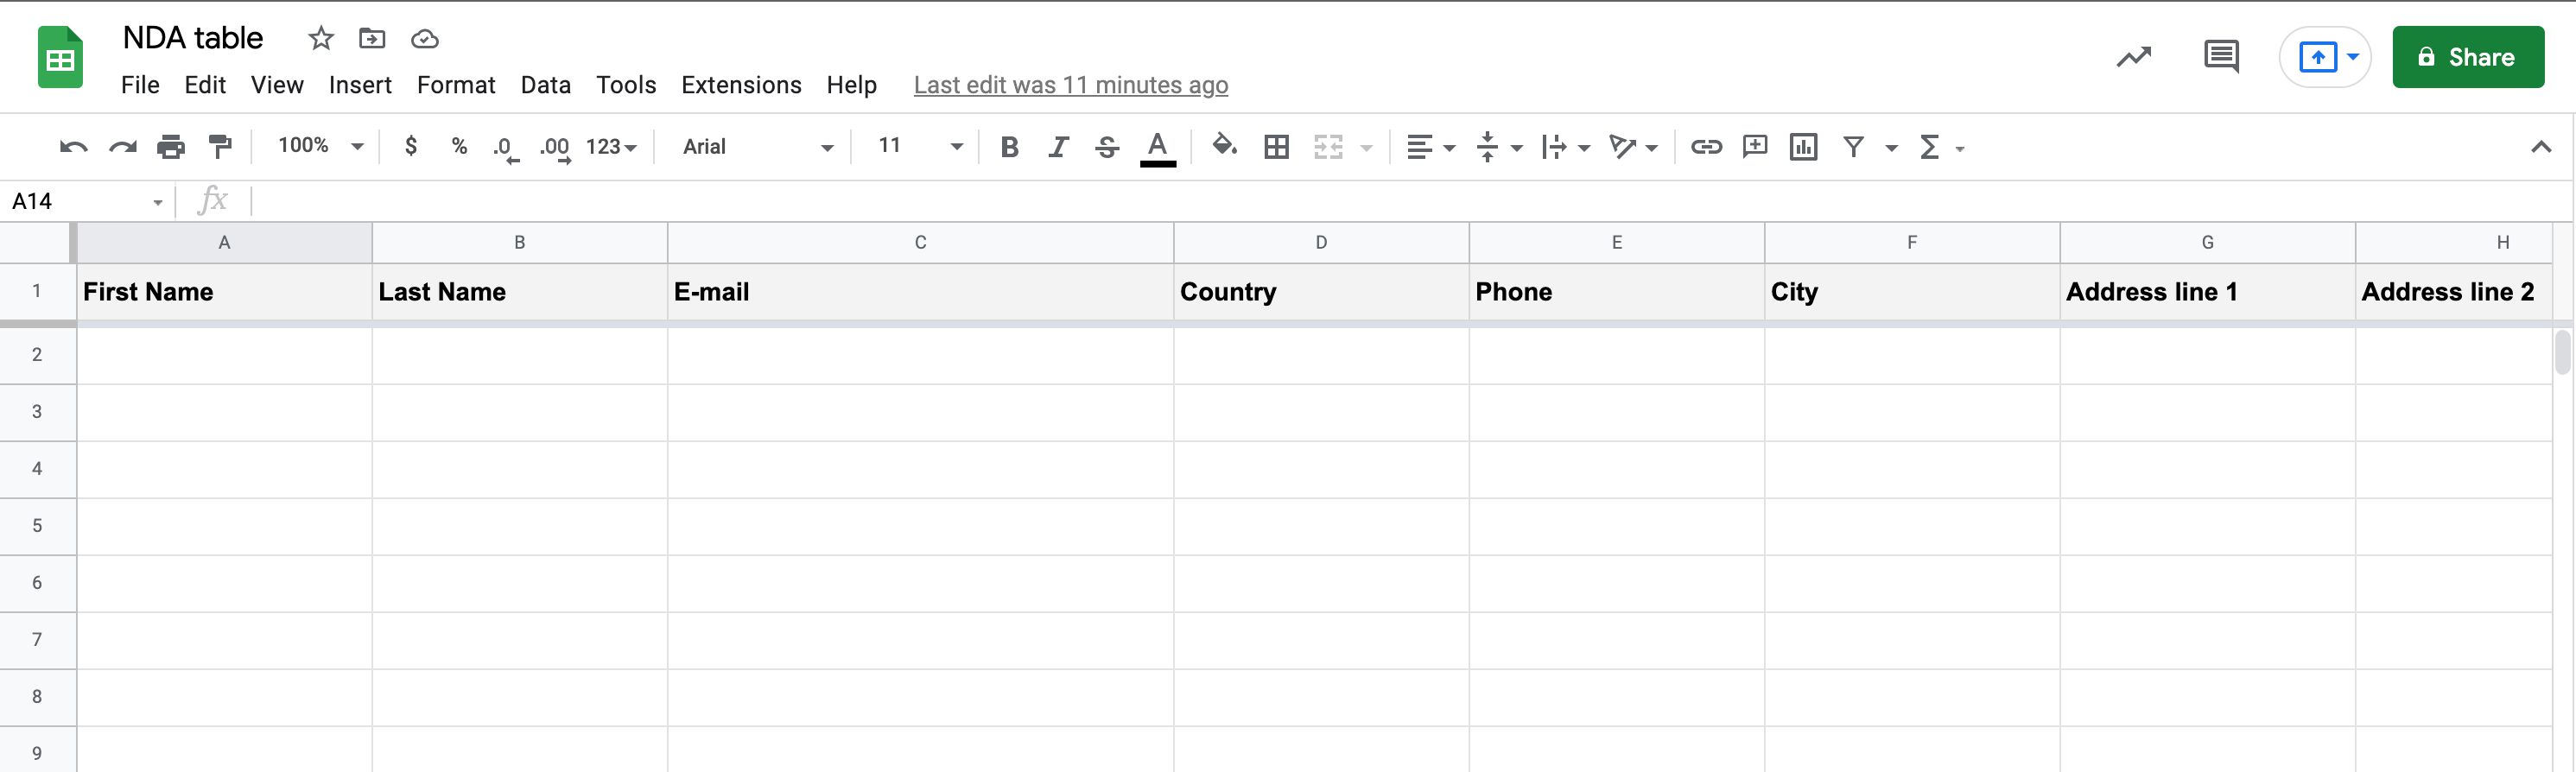The height and width of the screenshot is (772, 2576).
Task: Click the Present to meeting button
Action: click(2325, 57)
